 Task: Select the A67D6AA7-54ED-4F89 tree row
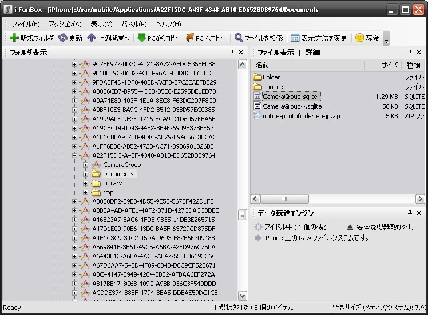click(x=154, y=265)
